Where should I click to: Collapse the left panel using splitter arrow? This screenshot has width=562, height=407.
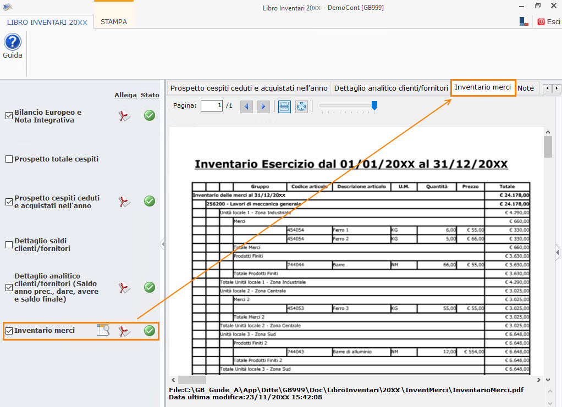[163, 244]
